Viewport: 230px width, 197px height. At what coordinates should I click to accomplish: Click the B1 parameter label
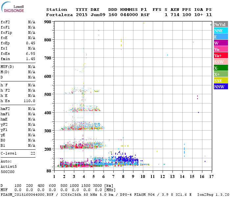3,145
